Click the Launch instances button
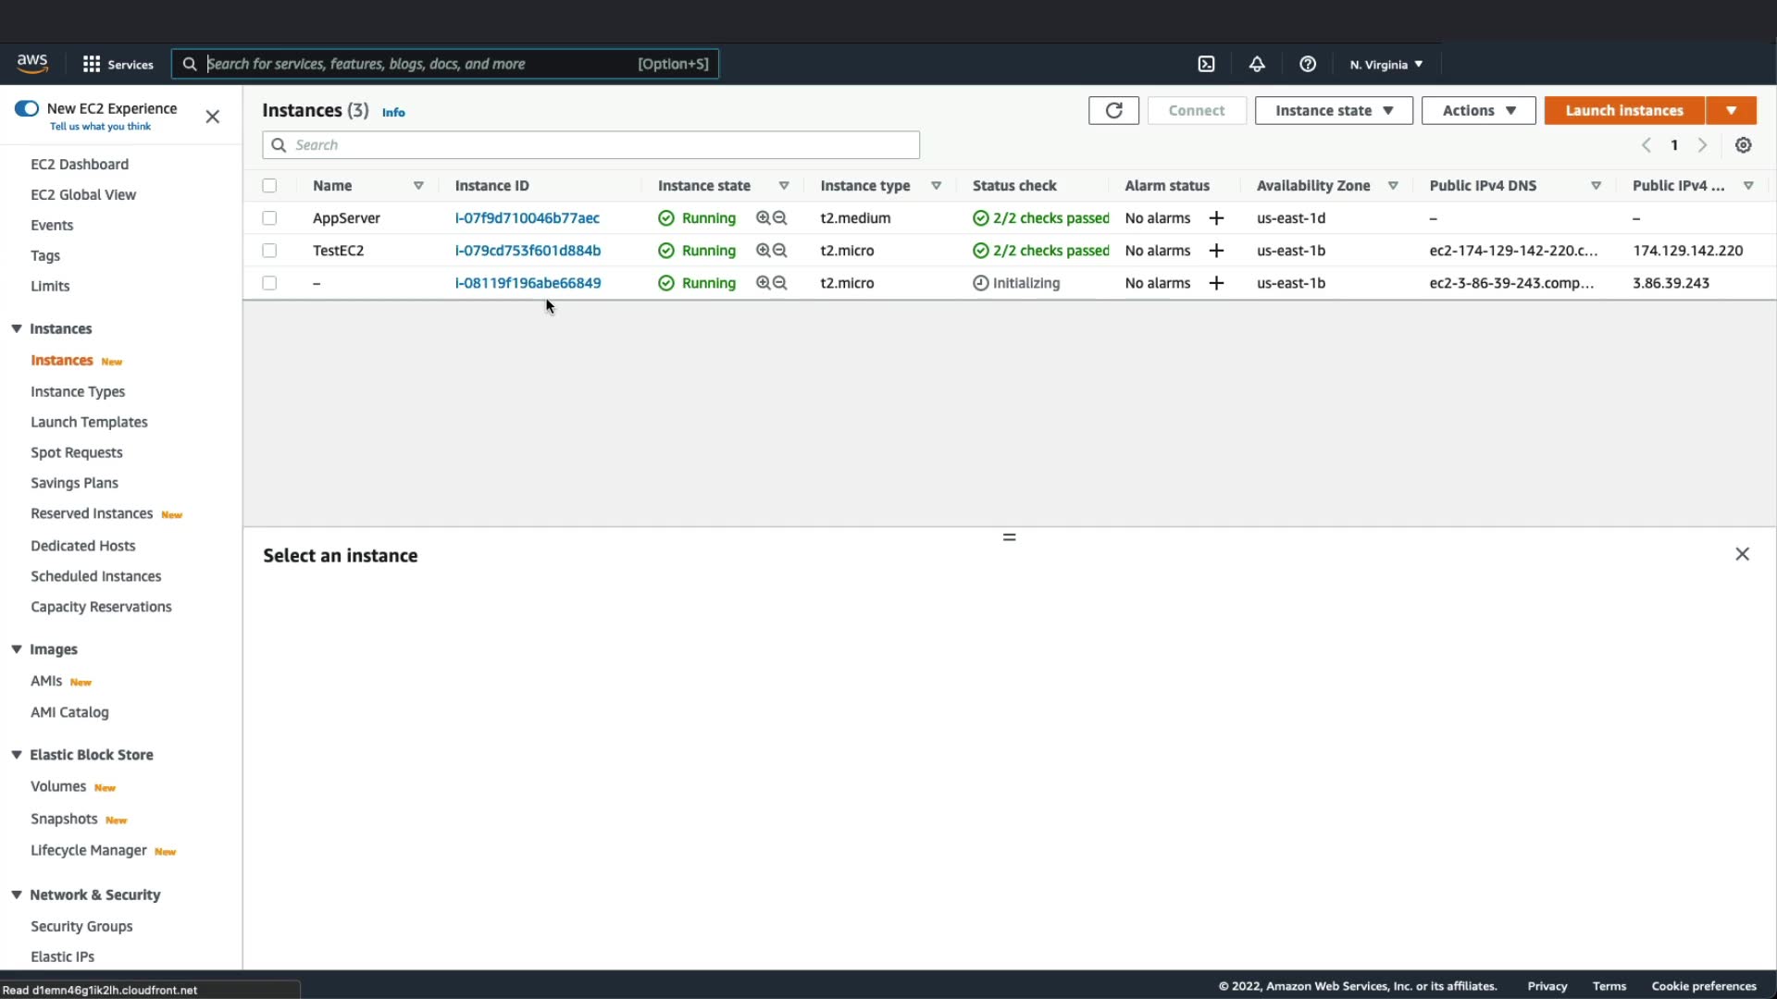Image resolution: width=1777 pixels, height=999 pixels. (x=1623, y=110)
